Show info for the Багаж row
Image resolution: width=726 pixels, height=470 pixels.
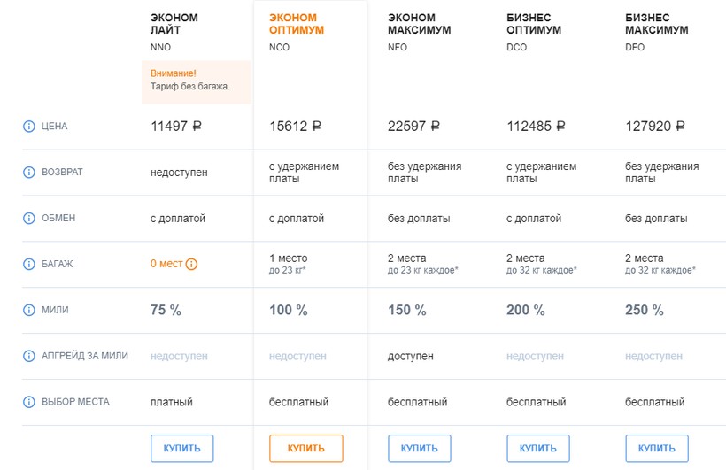pos(29,264)
